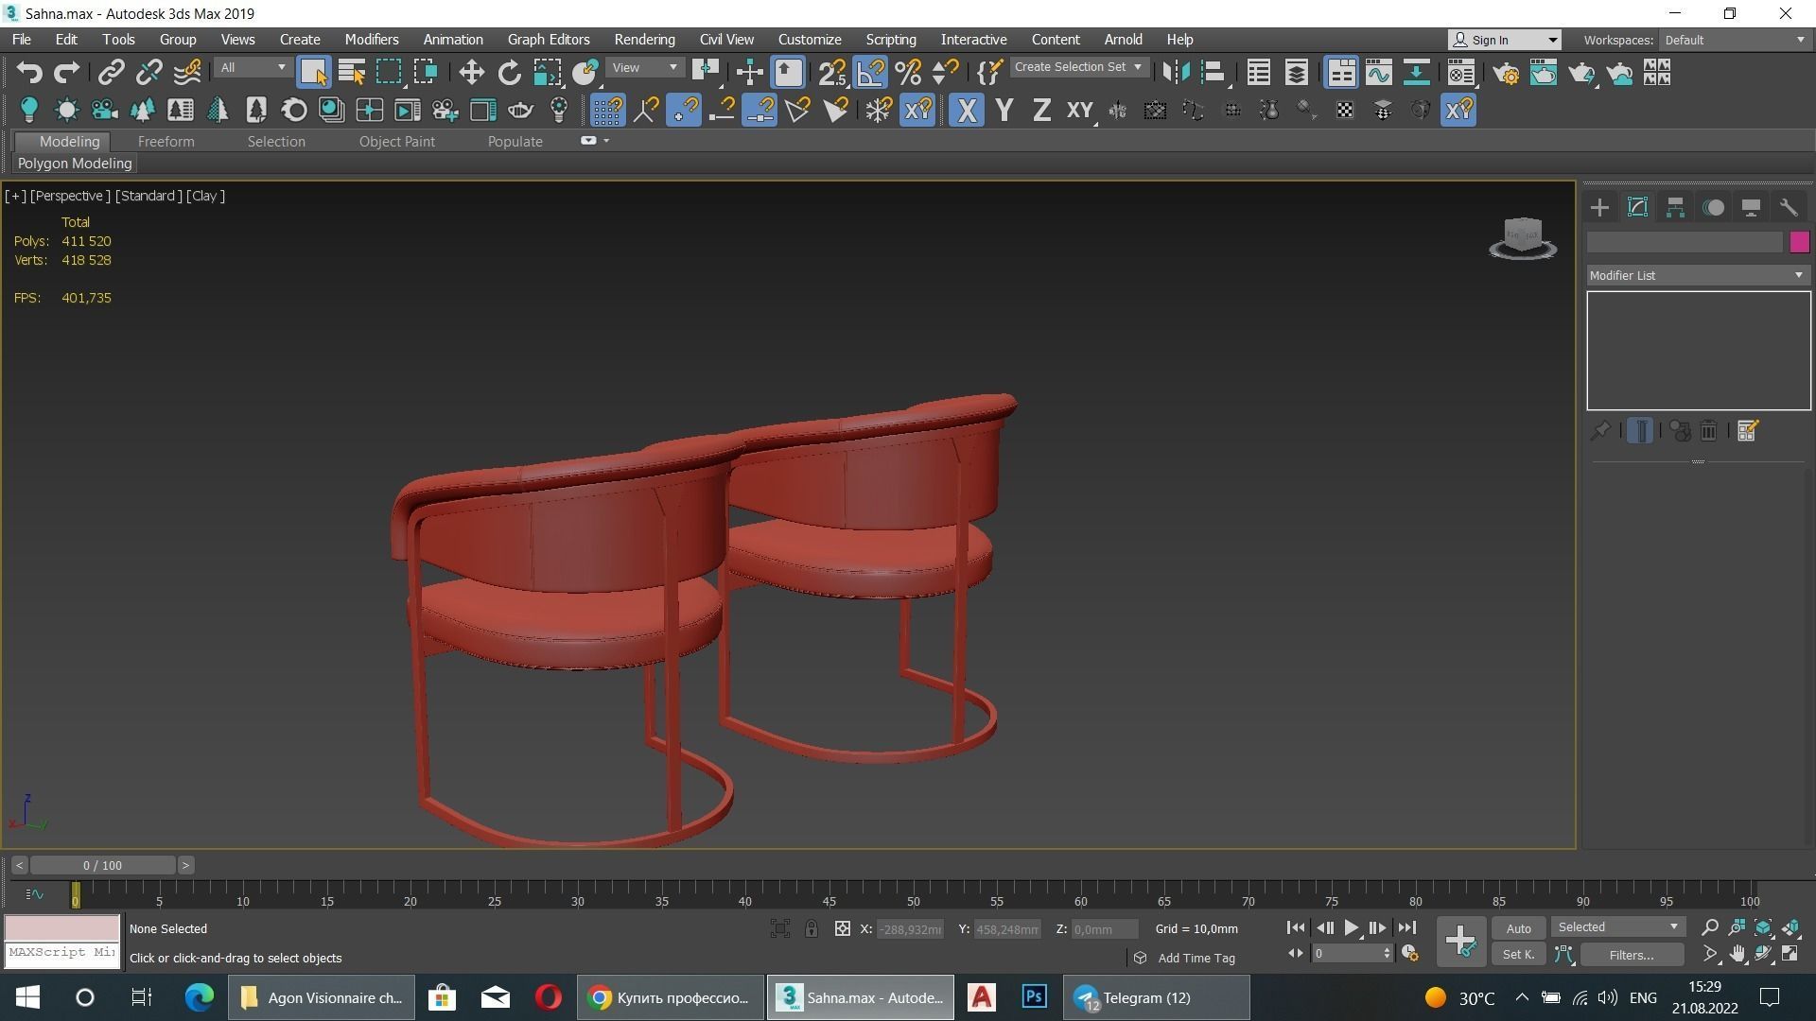
Task: Select the Pan View hand icon
Action: (x=1737, y=955)
